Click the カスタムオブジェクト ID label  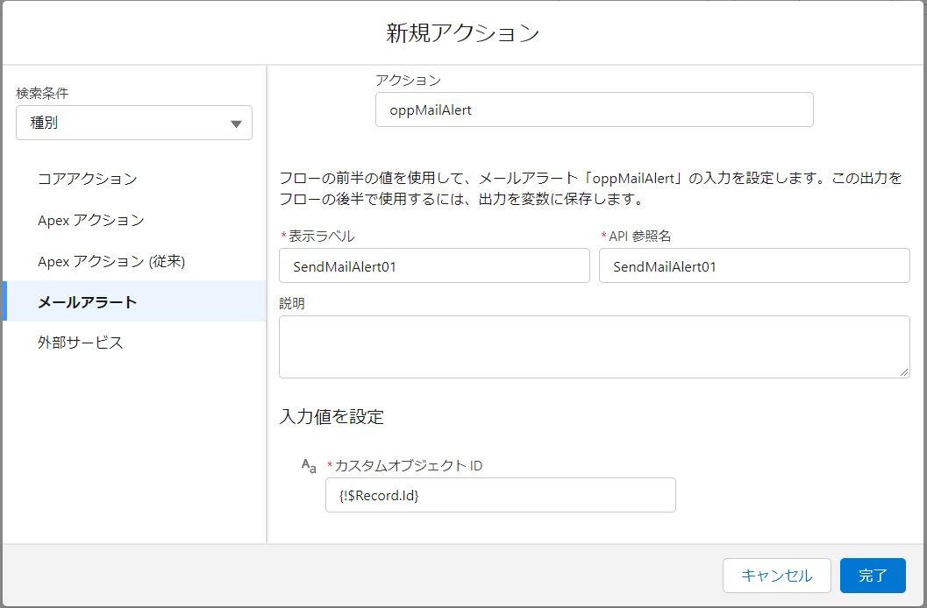pyautogui.click(x=409, y=466)
